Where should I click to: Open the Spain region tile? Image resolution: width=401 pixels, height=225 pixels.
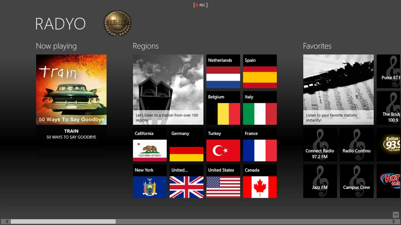tap(260, 71)
